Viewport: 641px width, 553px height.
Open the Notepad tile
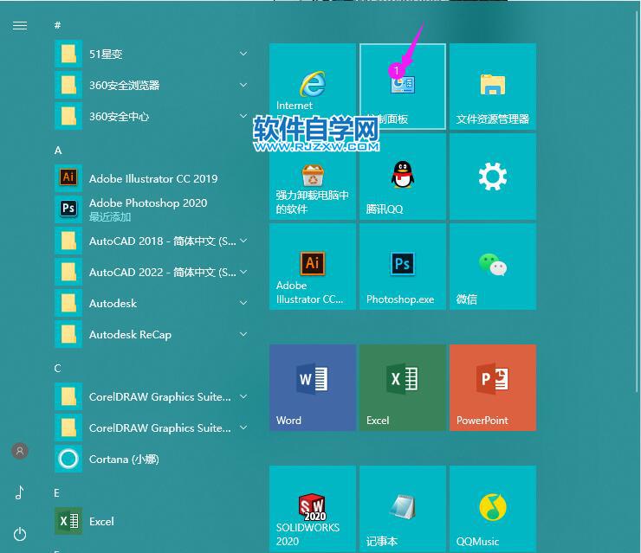[402, 509]
